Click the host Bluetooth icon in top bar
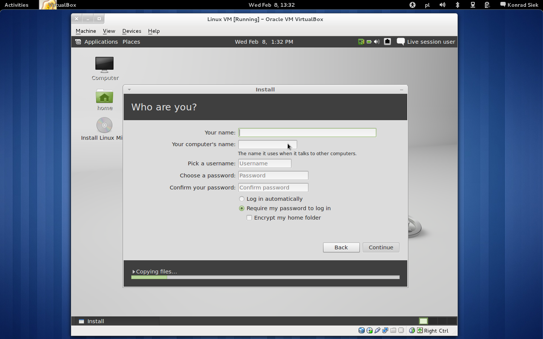This screenshot has width=543, height=339. pyautogui.click(x=457, y=5)
